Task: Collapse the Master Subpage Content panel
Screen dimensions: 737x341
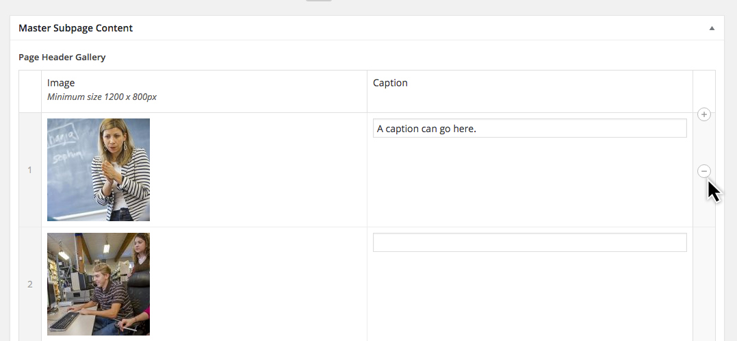Action: (x=712, y=28)
